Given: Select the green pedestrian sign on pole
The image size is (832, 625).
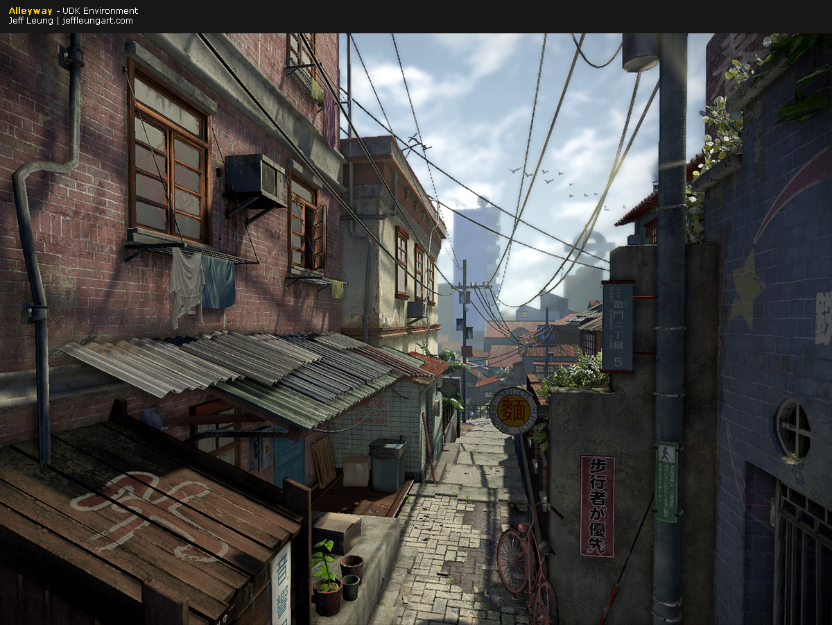Looking at the screenshot, I should click(x=666, y=481).
